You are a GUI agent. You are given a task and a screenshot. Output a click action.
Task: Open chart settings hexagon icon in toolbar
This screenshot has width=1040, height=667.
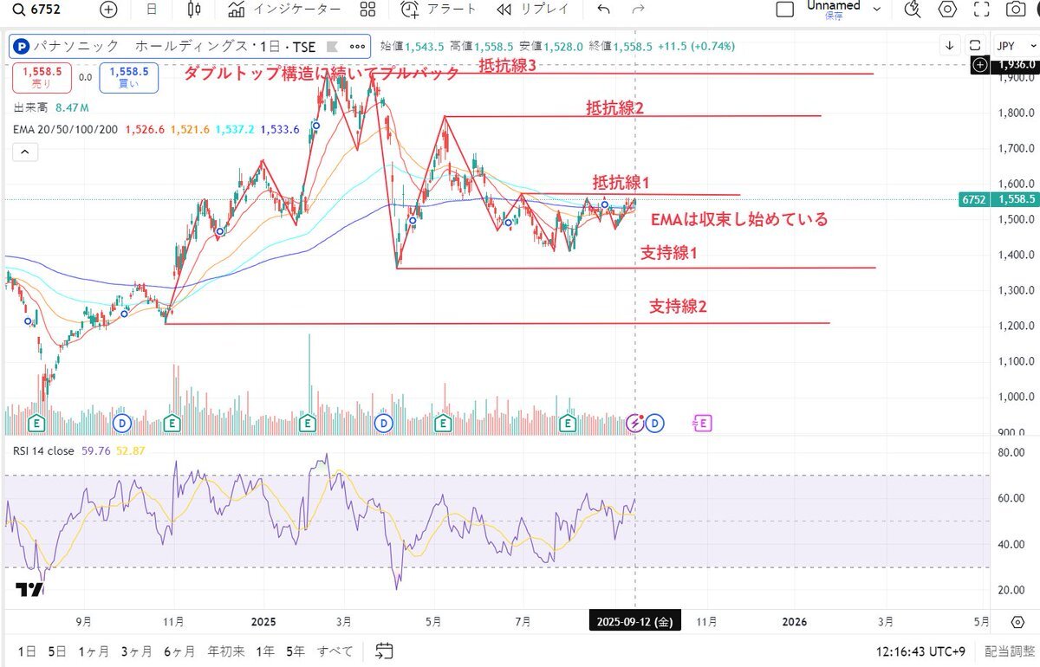point(947,10)
